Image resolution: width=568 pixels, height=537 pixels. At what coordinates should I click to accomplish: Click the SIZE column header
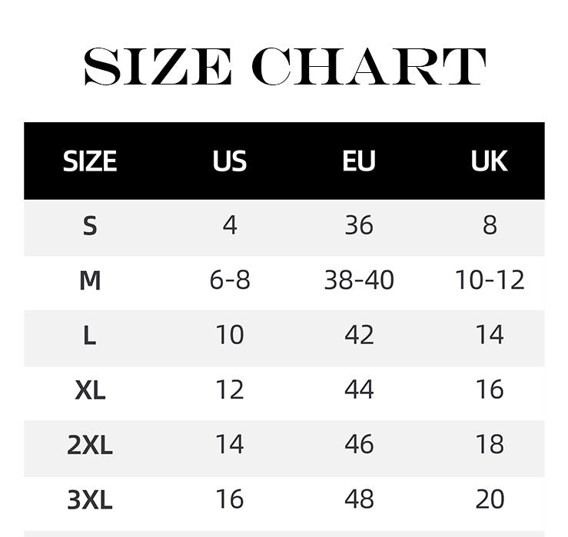[90, 161]
